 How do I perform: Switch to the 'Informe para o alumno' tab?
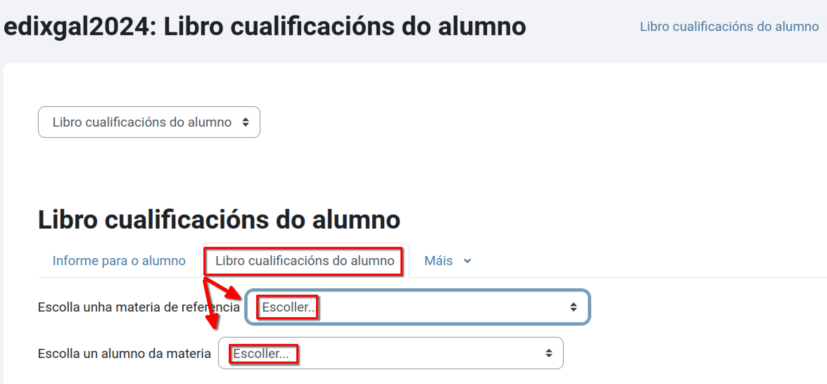pos(119,261)
